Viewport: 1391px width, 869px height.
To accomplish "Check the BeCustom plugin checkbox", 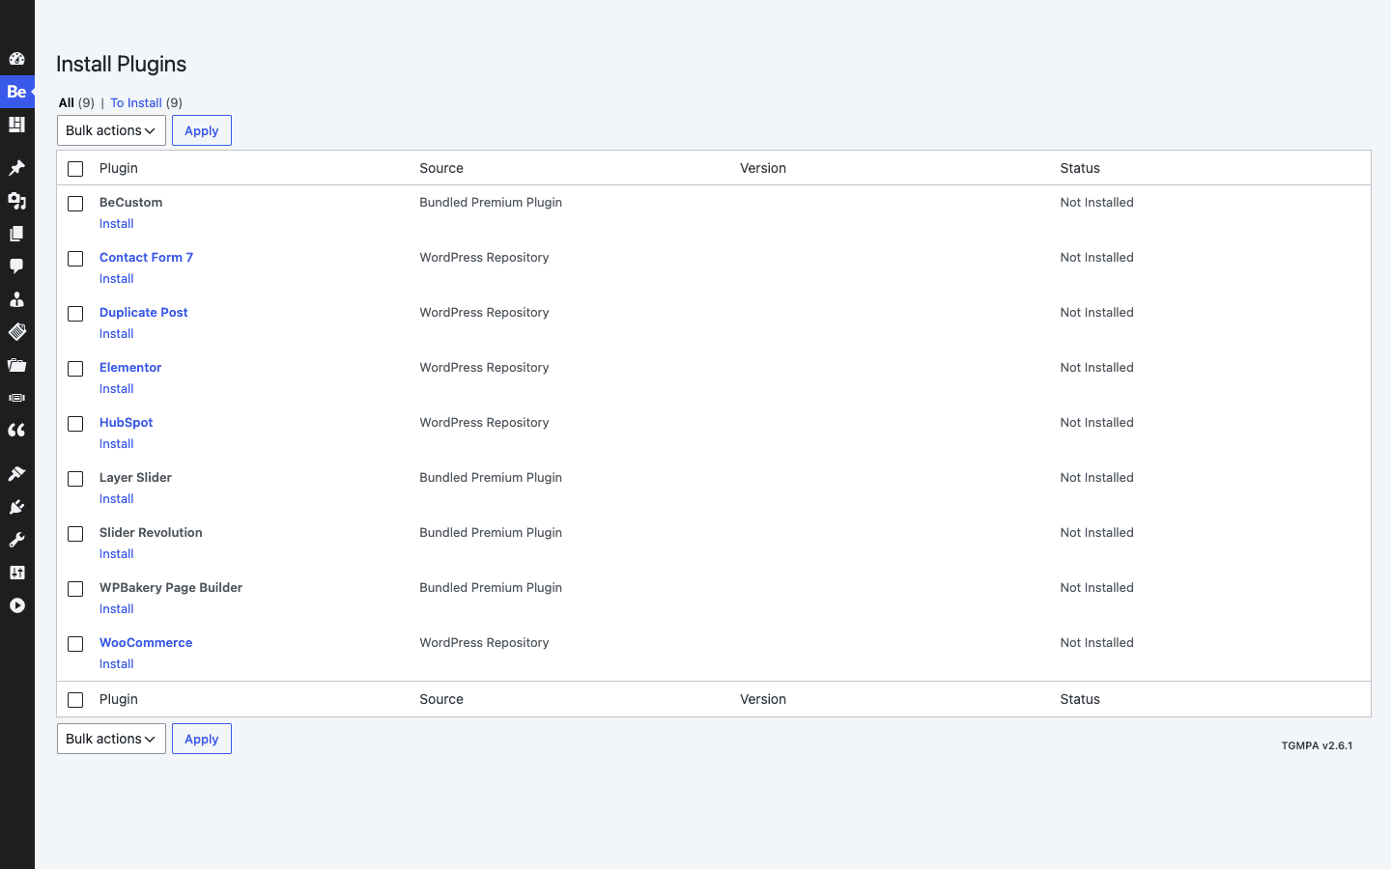I will 75,204.
